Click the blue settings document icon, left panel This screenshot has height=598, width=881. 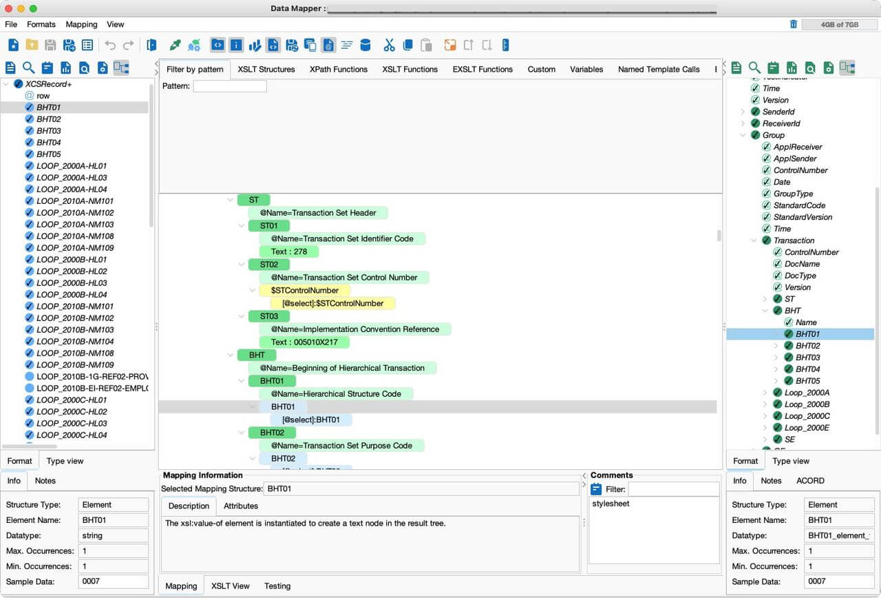point(103,68)
